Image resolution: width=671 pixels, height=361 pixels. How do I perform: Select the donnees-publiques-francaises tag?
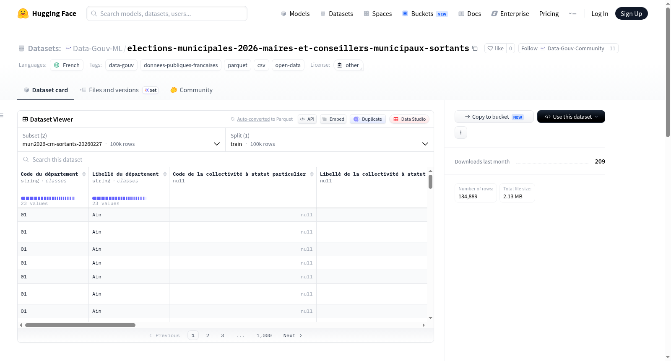click(x=181, y=65)
